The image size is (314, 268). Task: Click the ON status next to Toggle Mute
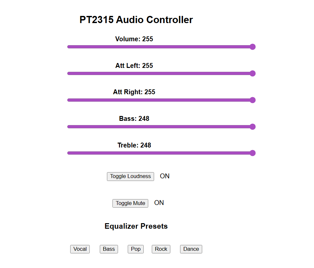(x=159, y=203)
